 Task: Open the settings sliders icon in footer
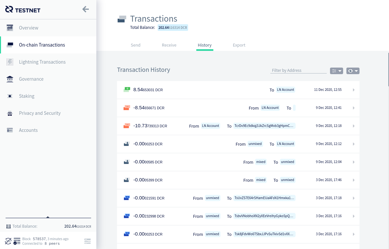click(87, 241)
